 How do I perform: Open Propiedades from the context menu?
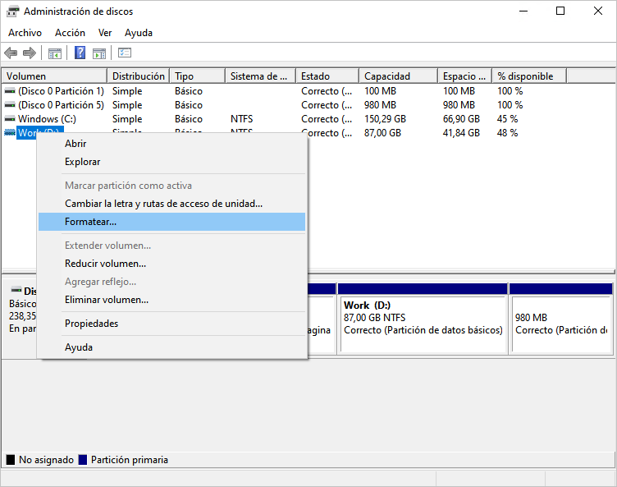pyautogui.click(x=91, y=324)
